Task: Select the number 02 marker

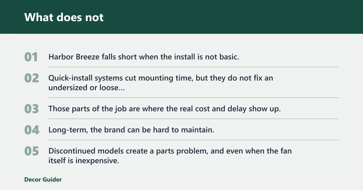Action: click(32, 78)
